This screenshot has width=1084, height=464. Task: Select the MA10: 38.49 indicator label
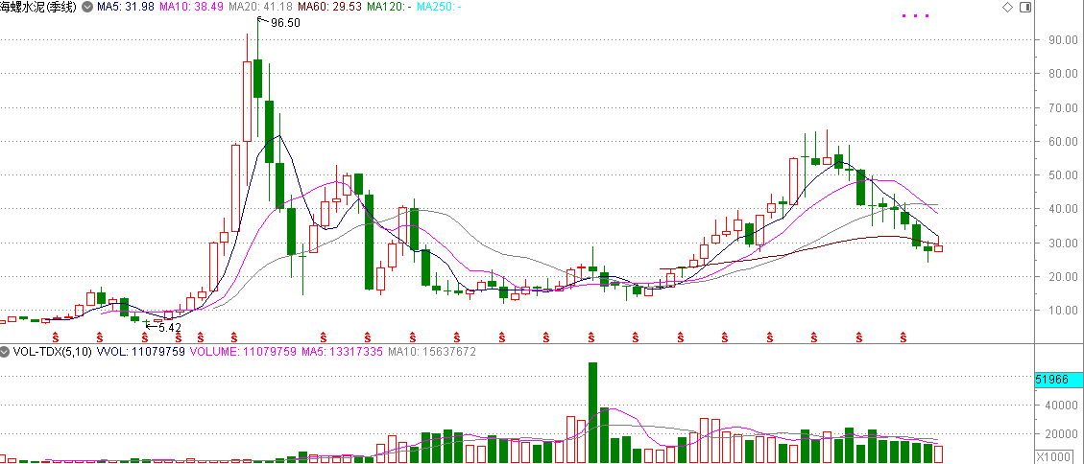(x=191, y=7)
